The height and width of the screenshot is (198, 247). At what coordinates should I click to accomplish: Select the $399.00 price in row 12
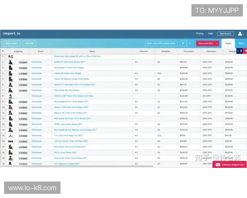coord(184,118)
